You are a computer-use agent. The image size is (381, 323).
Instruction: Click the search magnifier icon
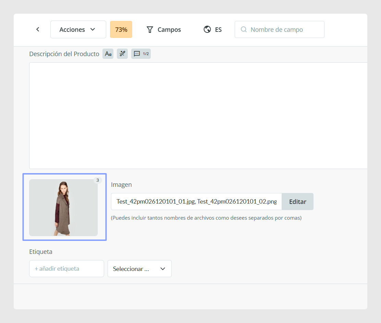pos(244,29)
